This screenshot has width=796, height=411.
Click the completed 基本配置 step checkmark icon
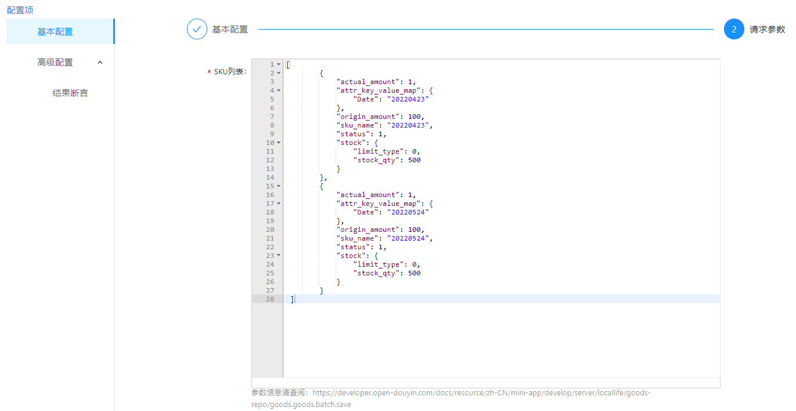pos(197,29)
